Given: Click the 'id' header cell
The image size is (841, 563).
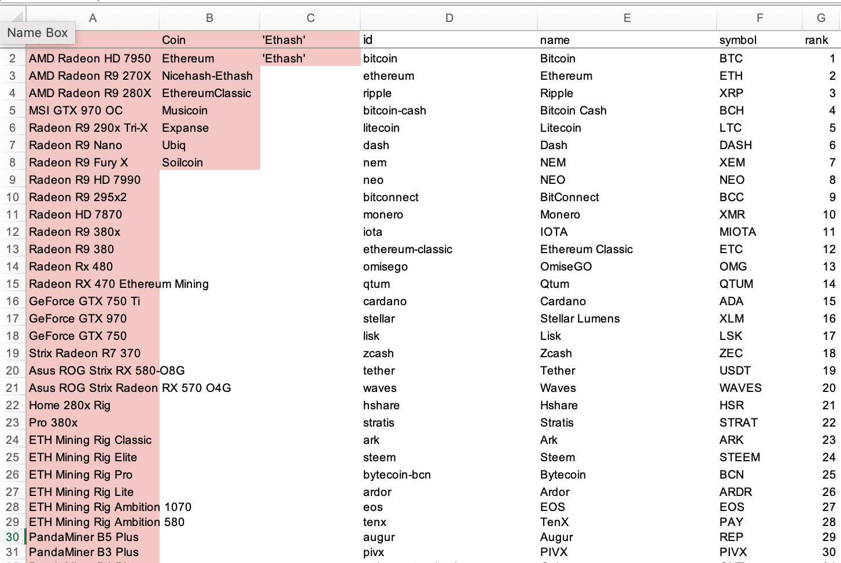Looking at the screenshot, I should click(x=449, y=40).
